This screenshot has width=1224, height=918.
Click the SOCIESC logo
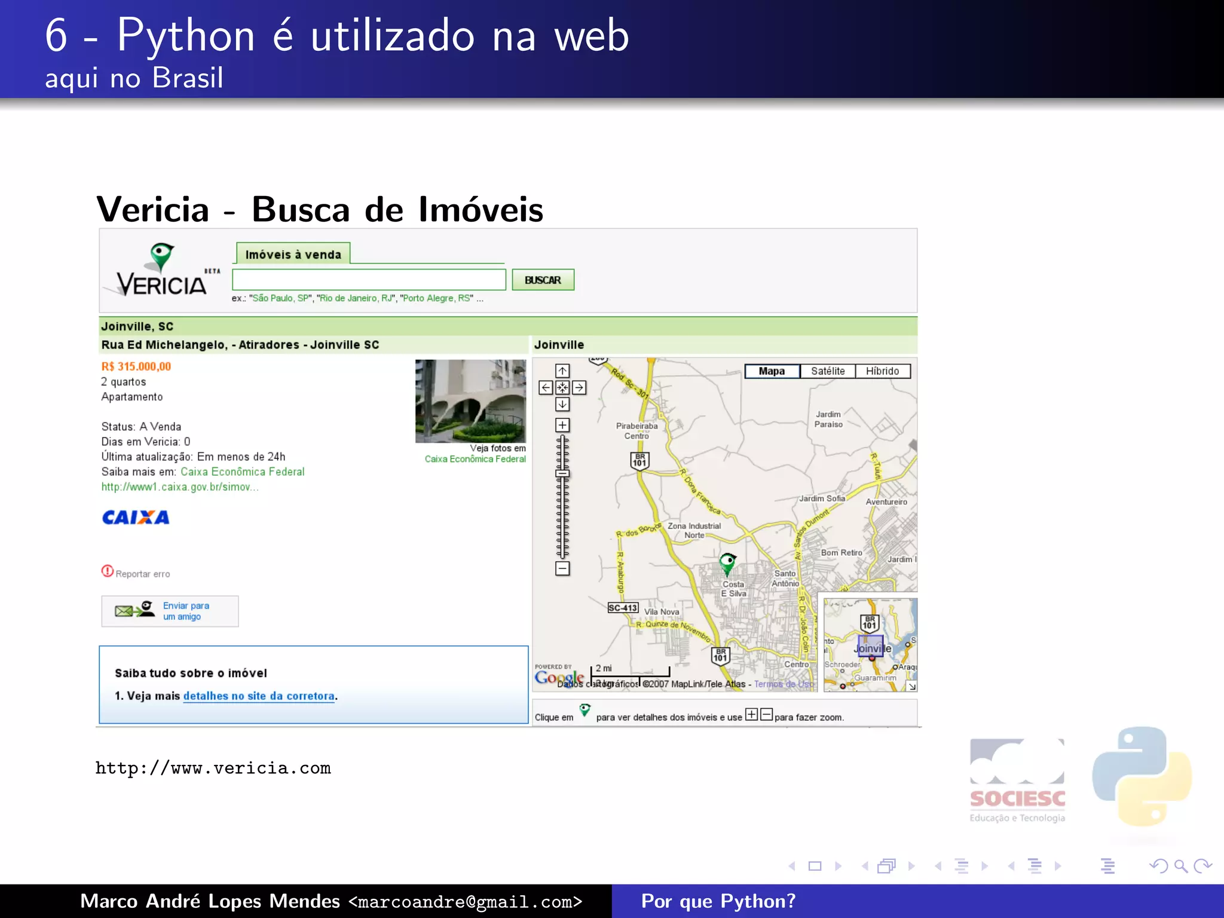pyautogui.click(x=1017, y=781)
